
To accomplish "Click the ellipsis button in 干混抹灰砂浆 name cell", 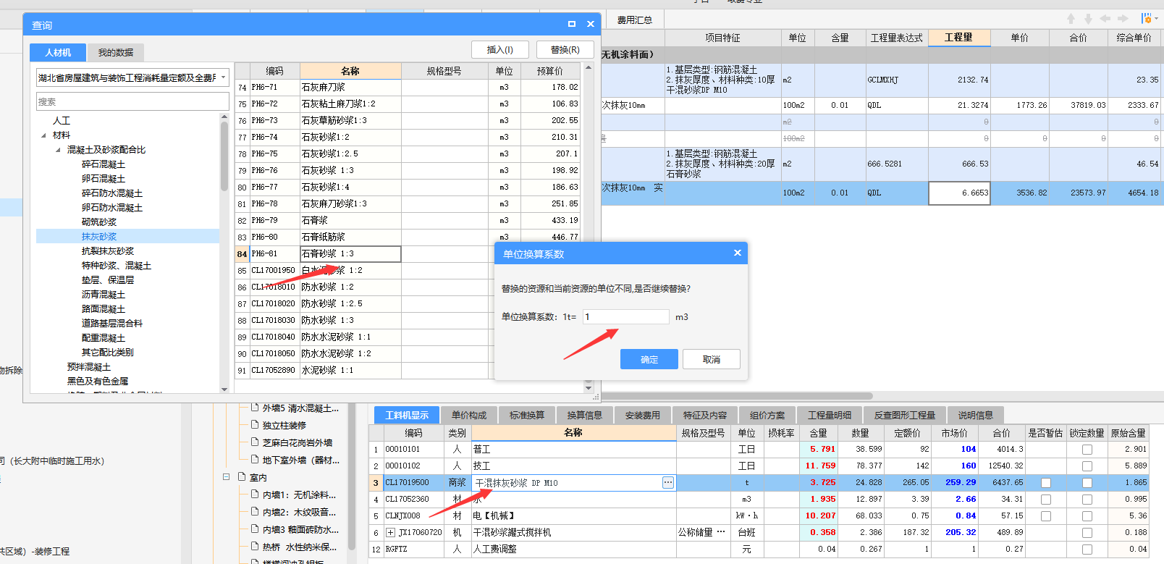I will pos(667,482).
